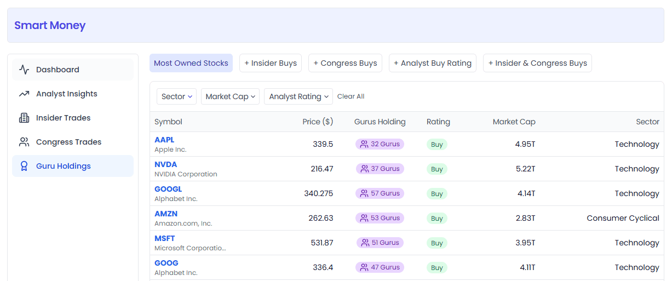
Task: Click the 32 Gurus badge
Action: [380, 144]
